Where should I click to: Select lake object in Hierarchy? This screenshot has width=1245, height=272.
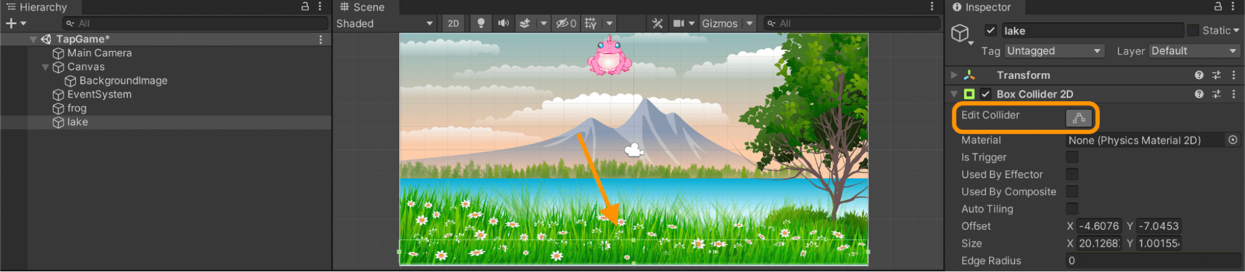click(x=77, y=122)
